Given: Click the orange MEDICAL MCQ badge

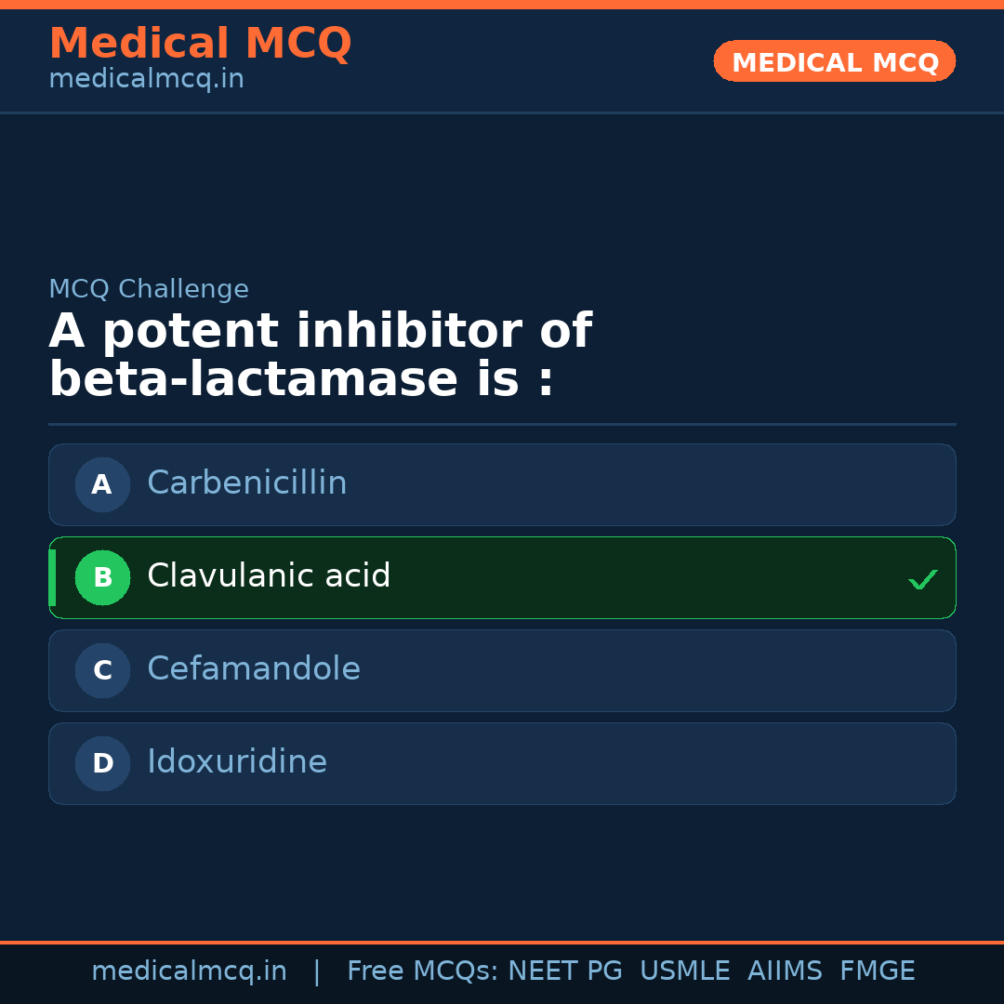Looking at the screenshot, I should [x=835, y=62].
